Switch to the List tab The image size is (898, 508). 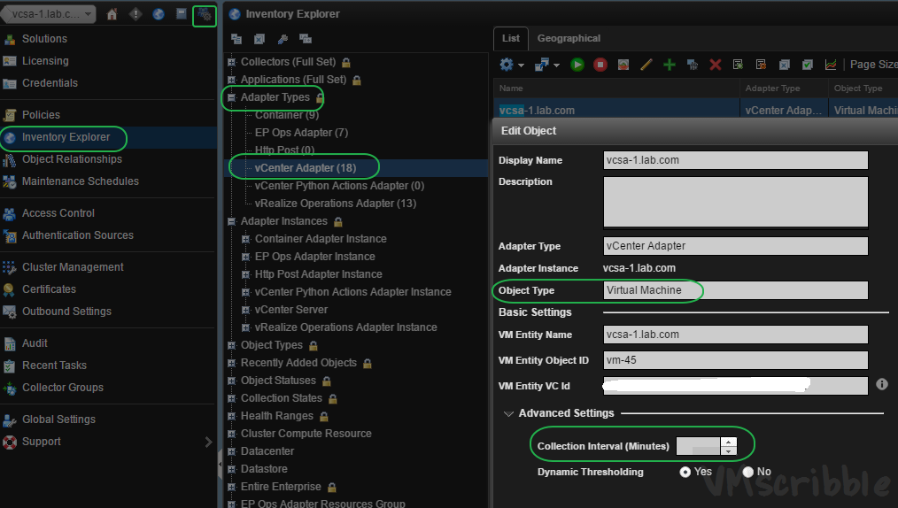click(511, 38)
